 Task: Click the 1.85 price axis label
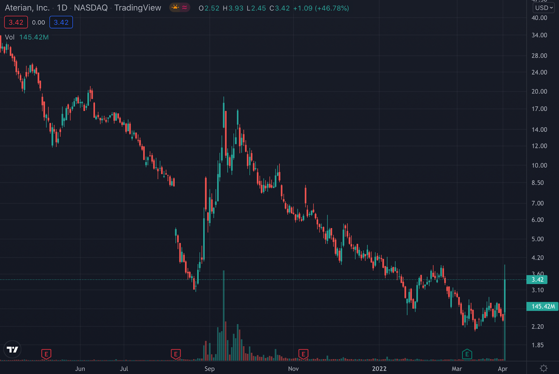[538, 345]
